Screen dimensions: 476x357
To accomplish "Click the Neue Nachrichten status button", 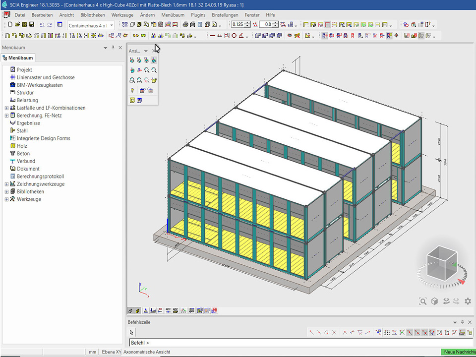I will coord(458,352).
